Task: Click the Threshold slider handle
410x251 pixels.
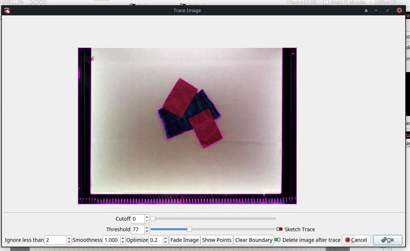Action: point(189,229)
